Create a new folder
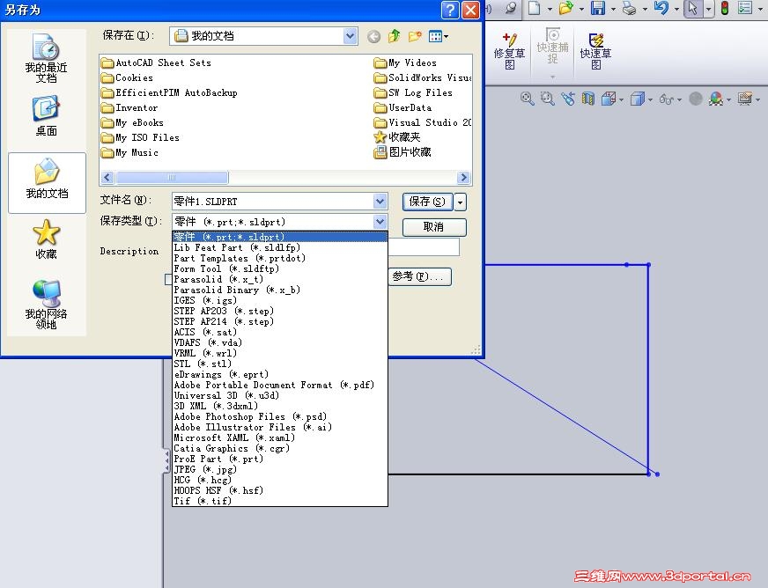Viewport: 768px width, 588px height. [415, 36]
